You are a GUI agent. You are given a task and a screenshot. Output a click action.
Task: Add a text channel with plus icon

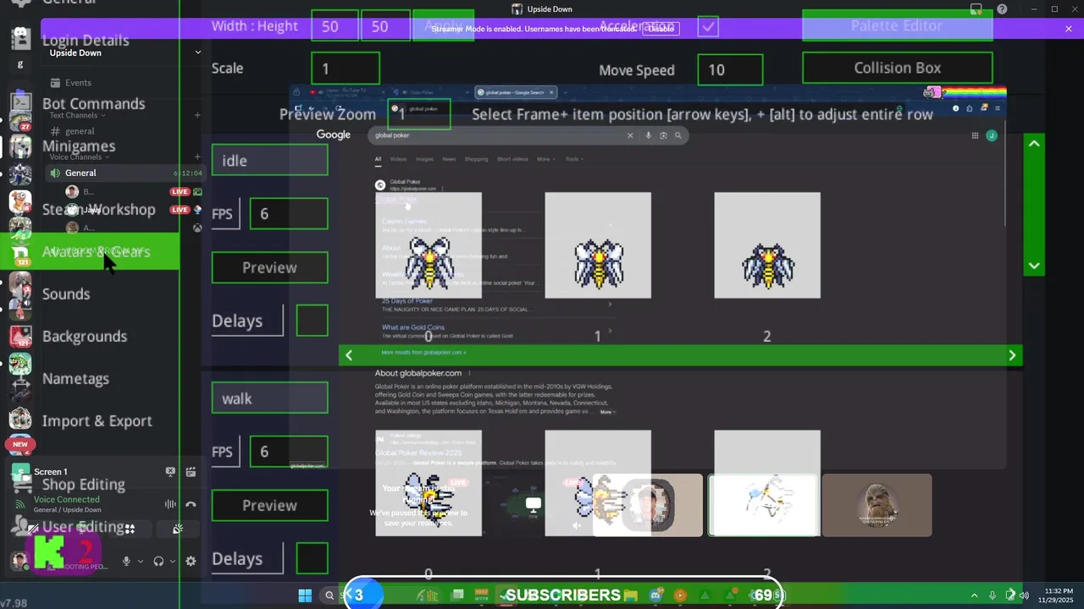[197, 115]
